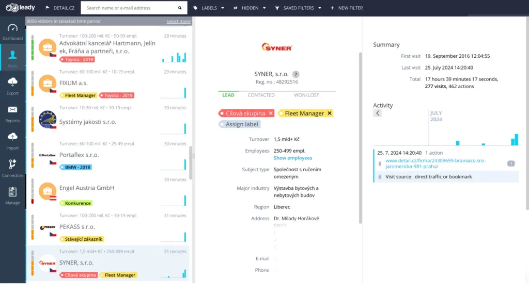This screenshot has width=529, height=297.
Task: Open the Reports envelope icon
Action: coord(12,110)
